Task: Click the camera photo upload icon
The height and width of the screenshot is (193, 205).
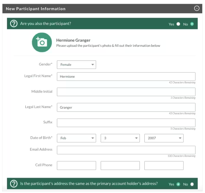Action: pos(41,43)
